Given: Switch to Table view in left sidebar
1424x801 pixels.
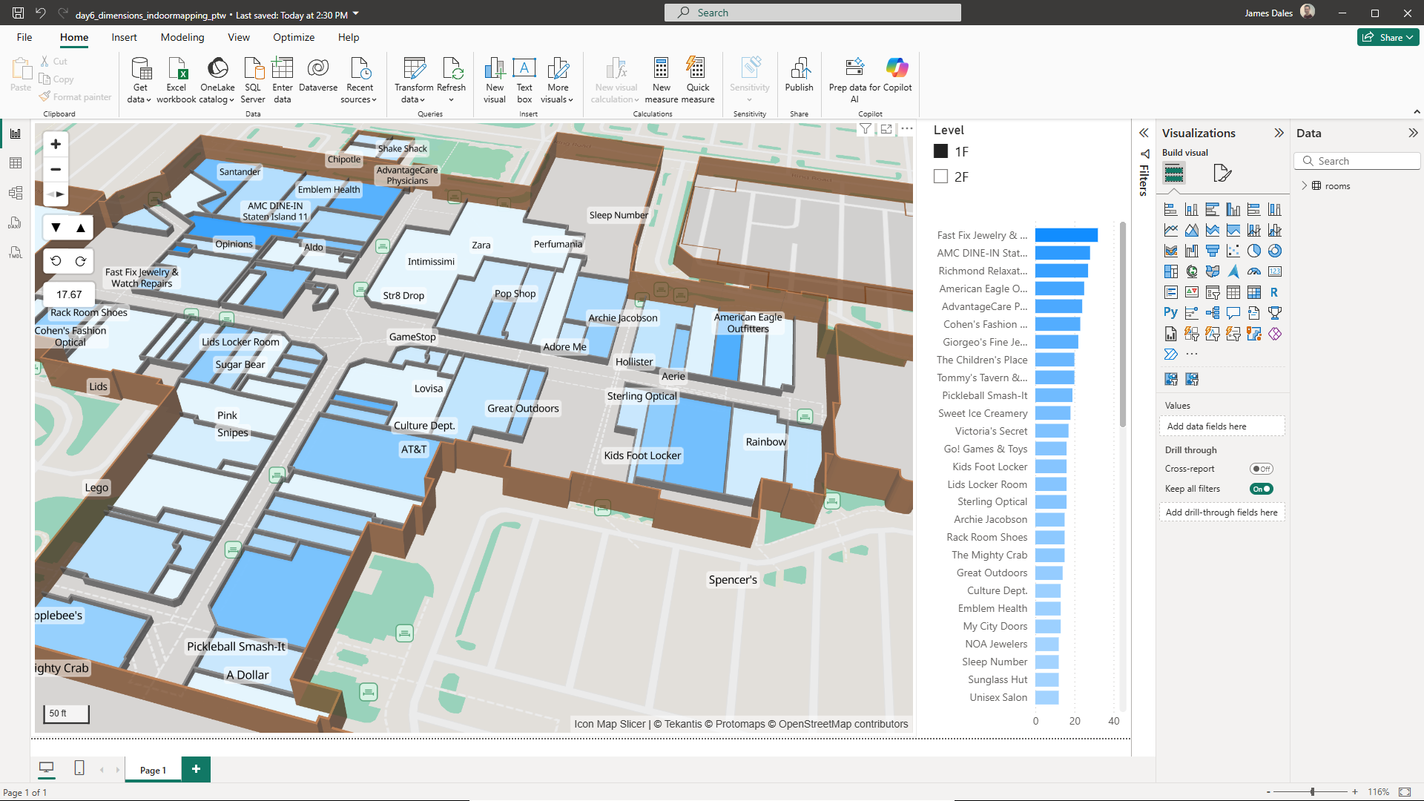Looking at the screenshot, I should click(16, 163).
